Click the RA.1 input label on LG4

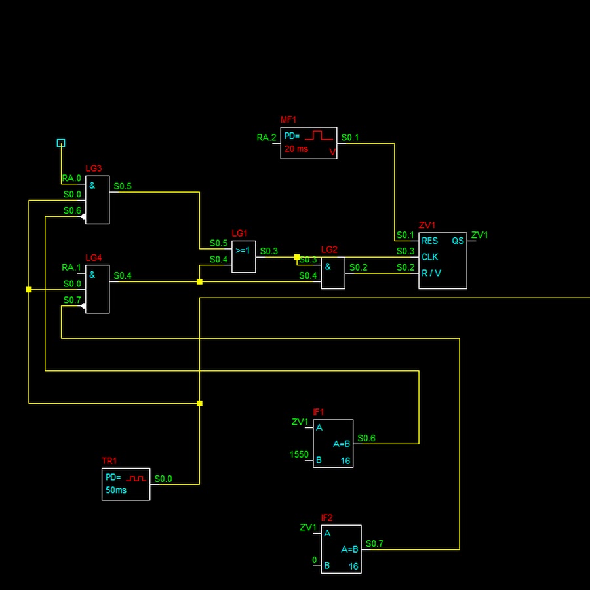click(71, 267)
